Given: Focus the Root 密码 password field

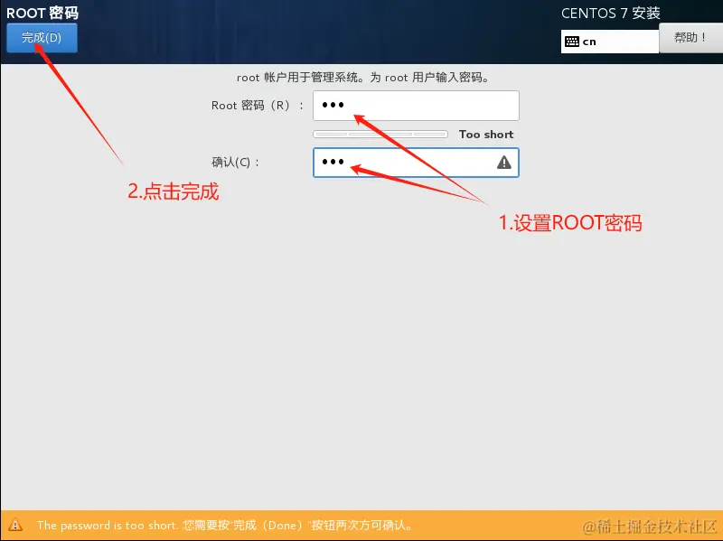Looking at the screenshot, I should coord(416,106).
